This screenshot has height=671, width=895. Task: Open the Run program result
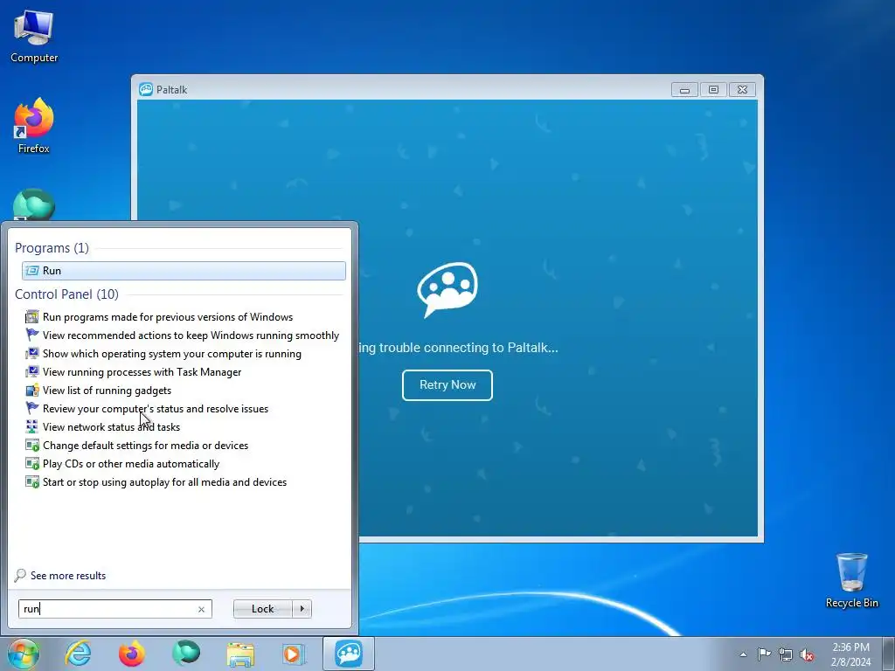click(x=184, y=271)
